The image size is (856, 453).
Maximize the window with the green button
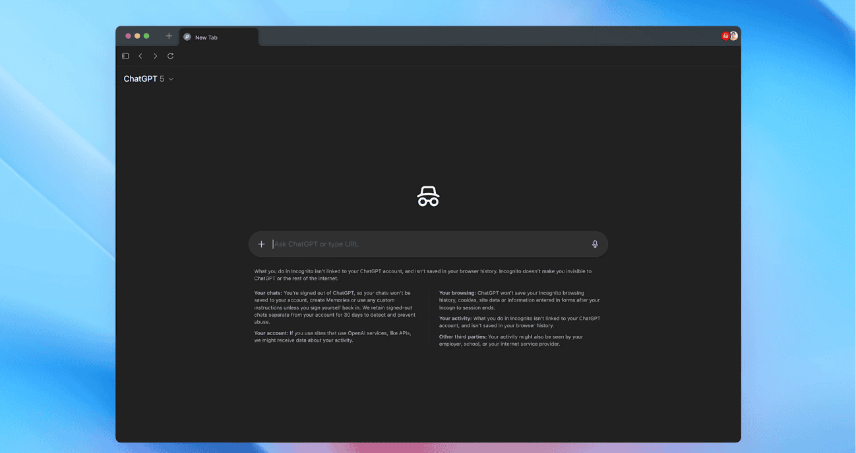146,36
